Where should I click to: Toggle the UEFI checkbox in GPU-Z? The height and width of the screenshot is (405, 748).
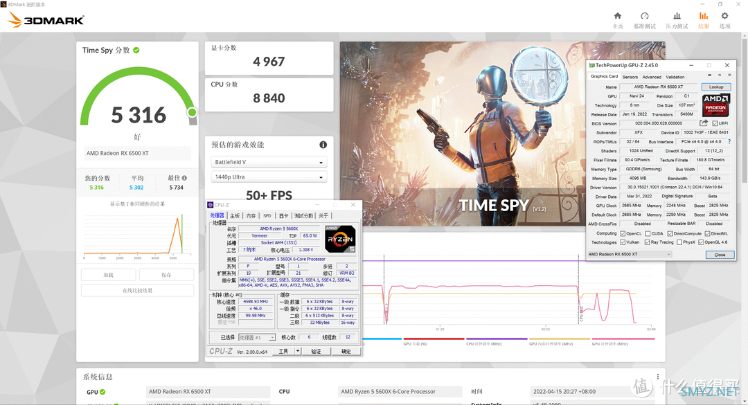click(x=715, y=123)
